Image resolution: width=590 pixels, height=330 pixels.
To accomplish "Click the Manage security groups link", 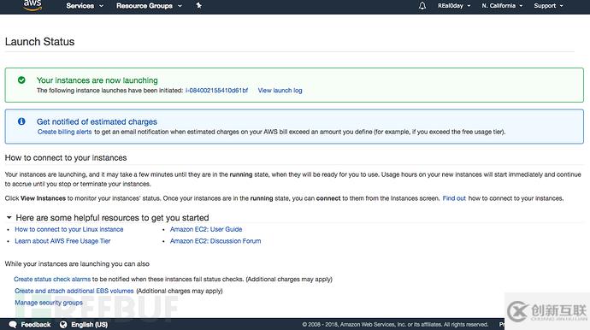I will click(x=49, y=303).
